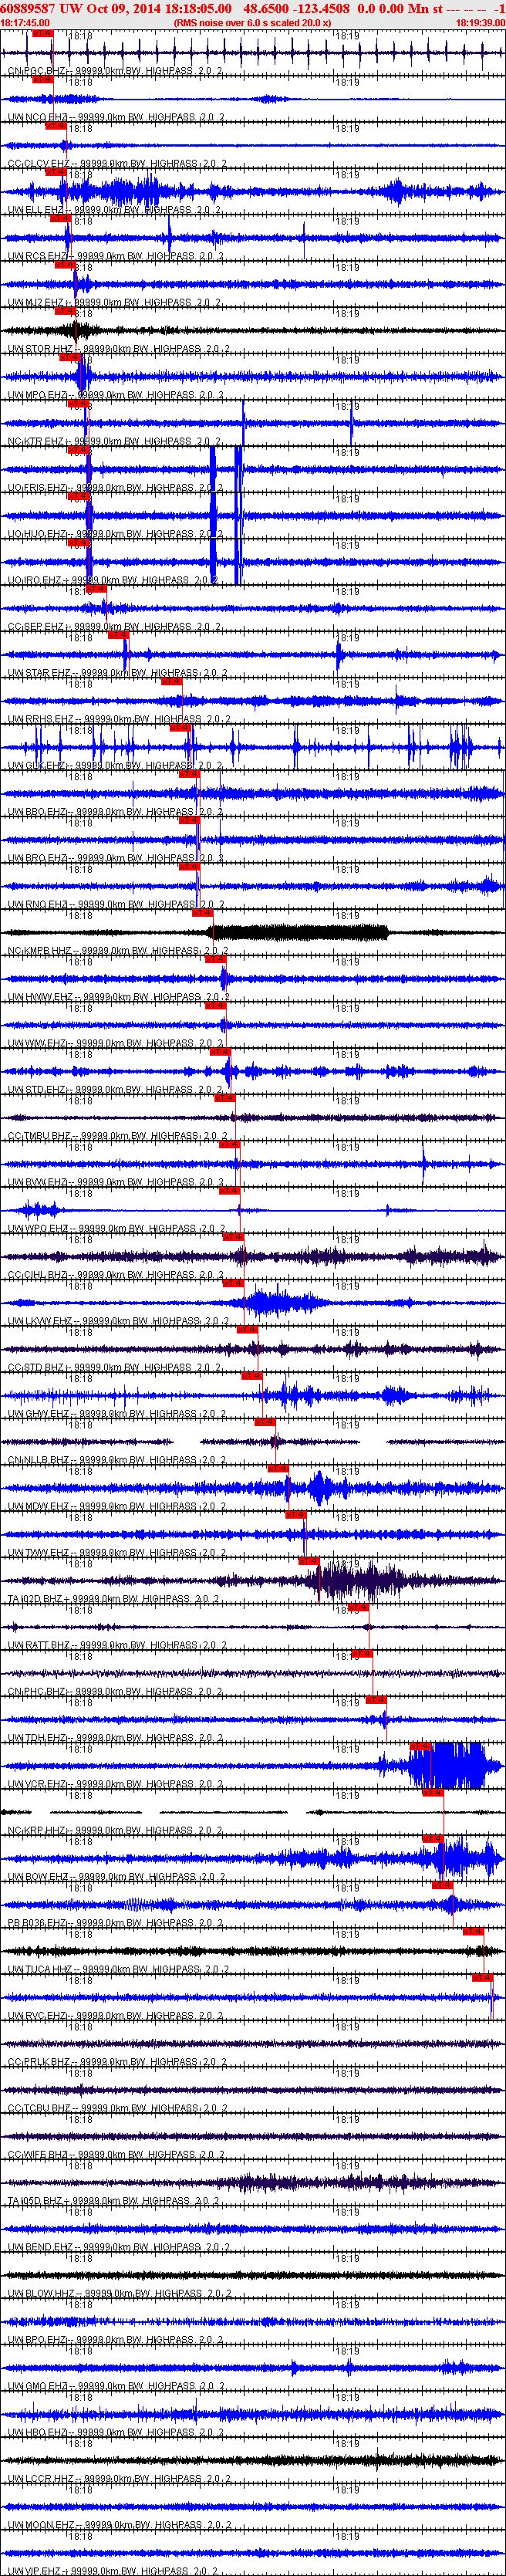Select the UW.MJ2 EHZ station label

(x=114, y=303)
